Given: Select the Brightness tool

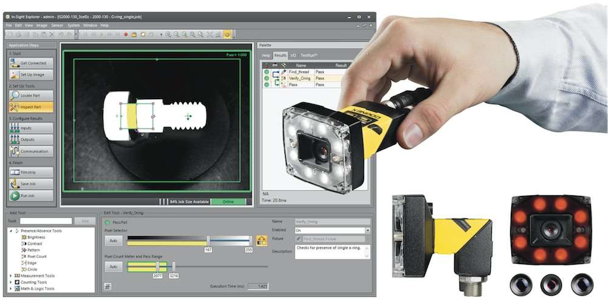Looking at the screenshot, I should point(33,237).
